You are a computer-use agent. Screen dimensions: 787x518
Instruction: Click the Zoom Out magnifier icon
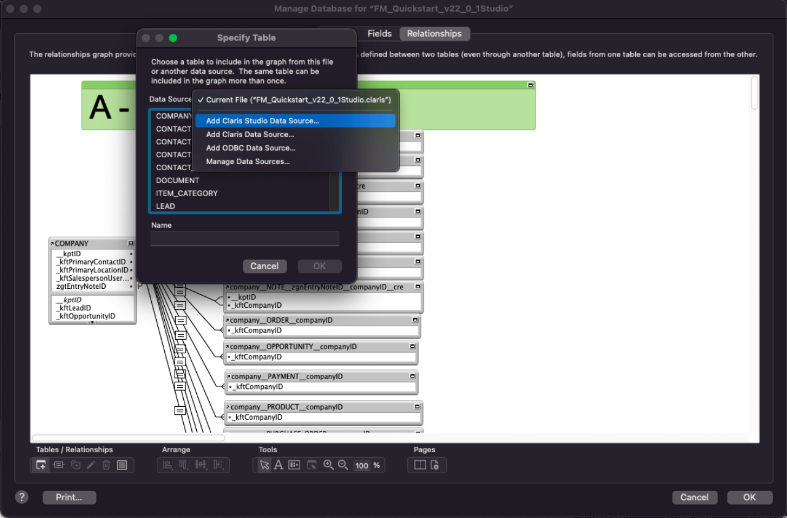(343, 465)
